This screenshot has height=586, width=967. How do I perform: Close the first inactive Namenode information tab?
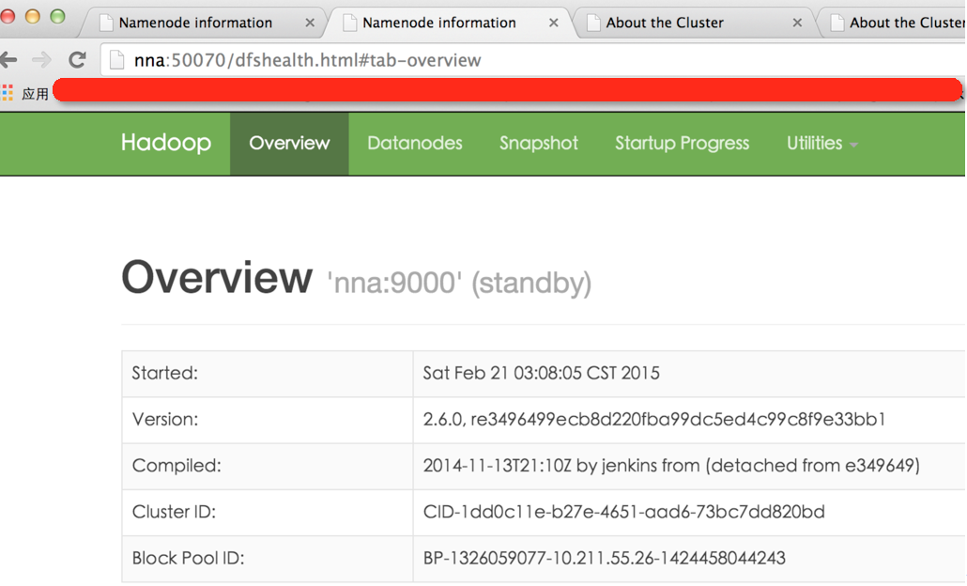(310, 23)
